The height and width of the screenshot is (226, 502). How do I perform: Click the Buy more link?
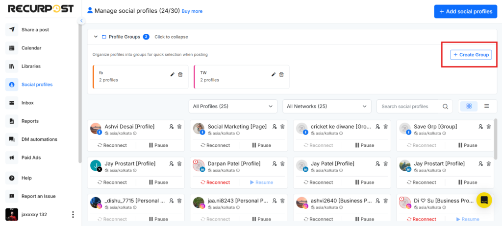coord(192,11)
